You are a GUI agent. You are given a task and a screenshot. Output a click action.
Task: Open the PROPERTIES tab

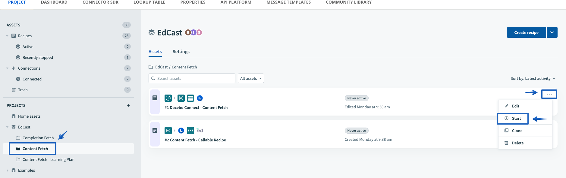[193, 2]
